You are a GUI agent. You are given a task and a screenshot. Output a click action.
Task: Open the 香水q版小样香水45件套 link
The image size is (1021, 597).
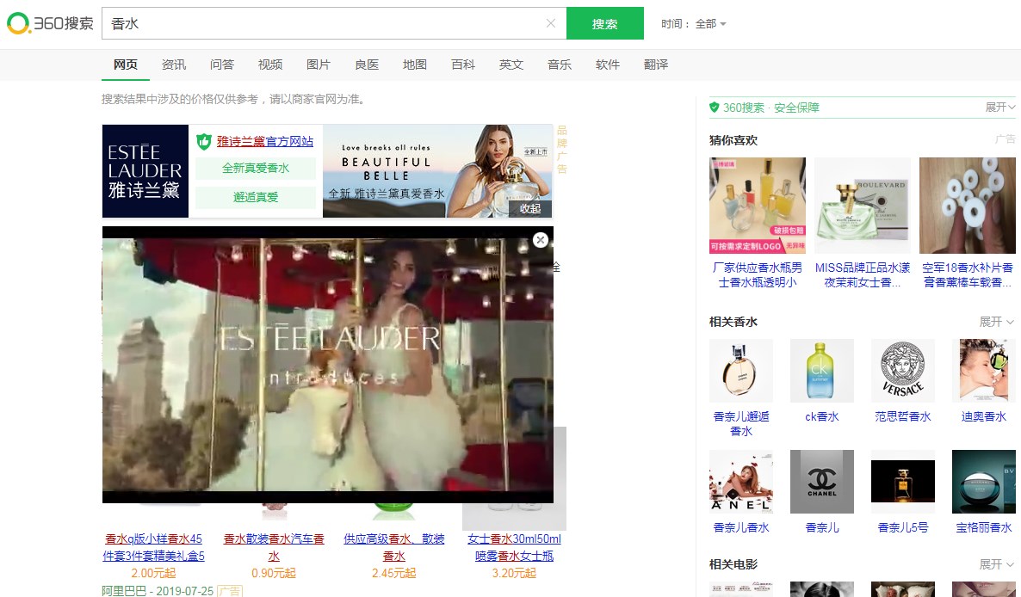(154, 548)
